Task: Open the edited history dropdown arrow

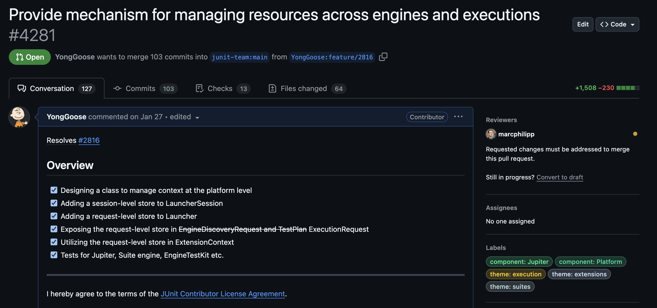Action: coord(197,117)
